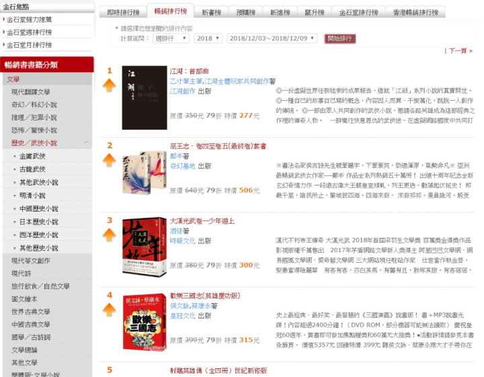Select 日本歷史小說 subcategory
This screenshot has height=377, width=484.
pyautogui.click(x=39, y=222)
